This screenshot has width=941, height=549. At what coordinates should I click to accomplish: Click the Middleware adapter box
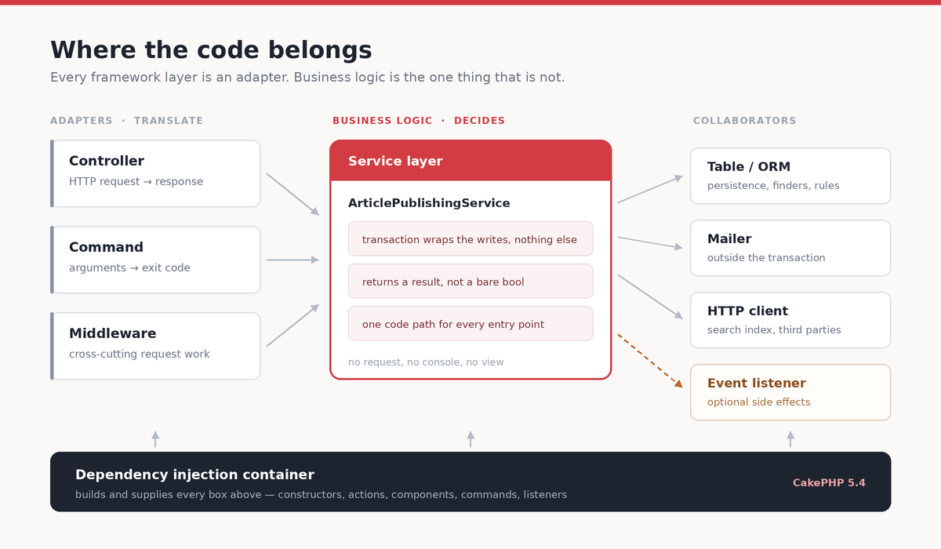[x=155, y=346]
